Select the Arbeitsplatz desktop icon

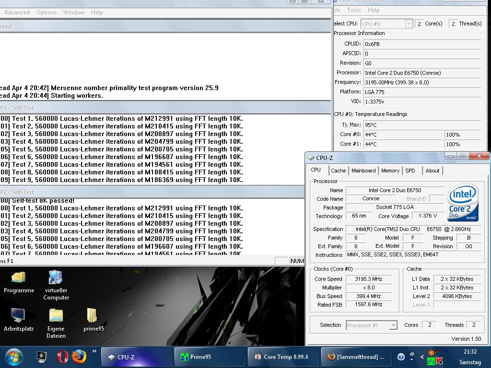coord(19,320)
